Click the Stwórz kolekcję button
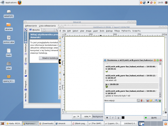168x126 pixels. coord(50,58)
